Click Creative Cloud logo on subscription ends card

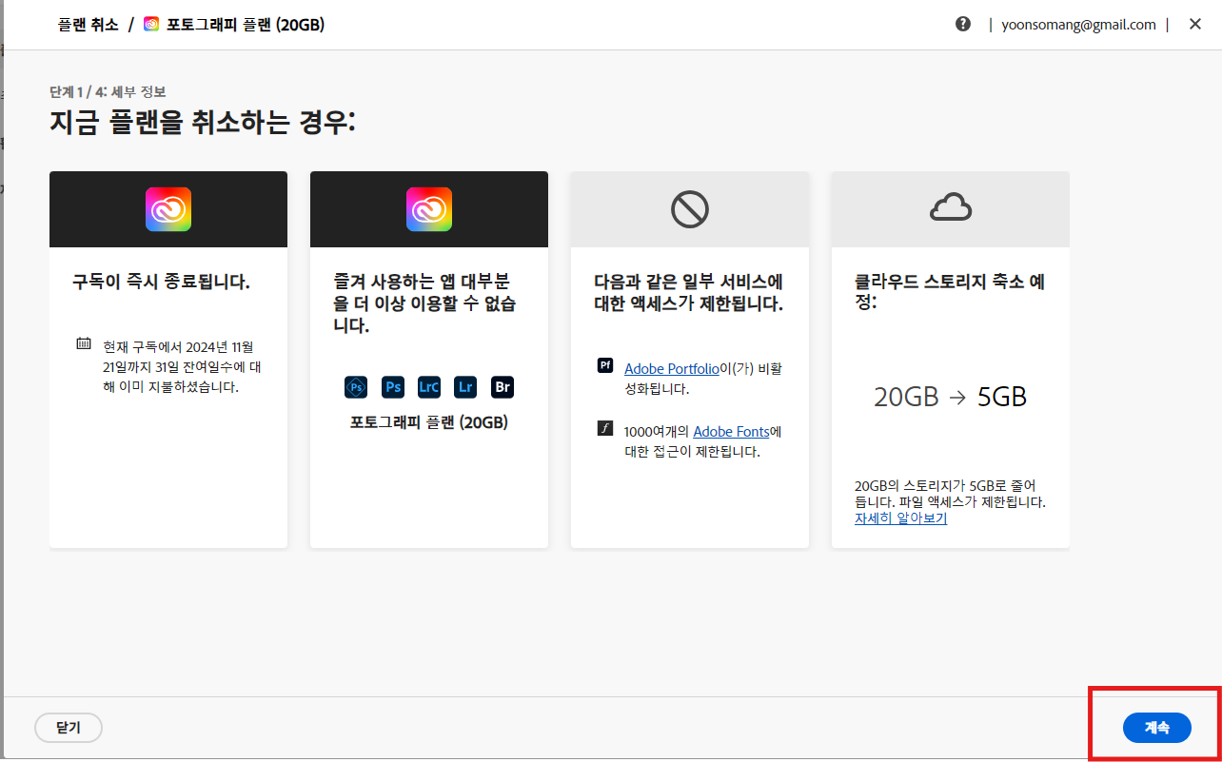point(168,209)
